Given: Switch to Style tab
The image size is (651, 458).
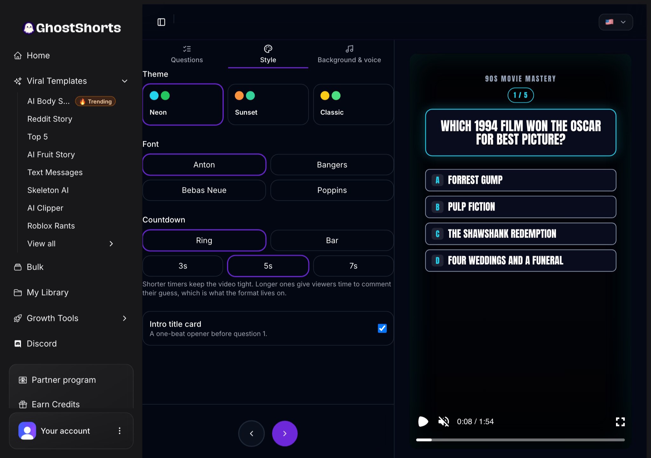Looking at the screenshot, I should click(268, 54).
